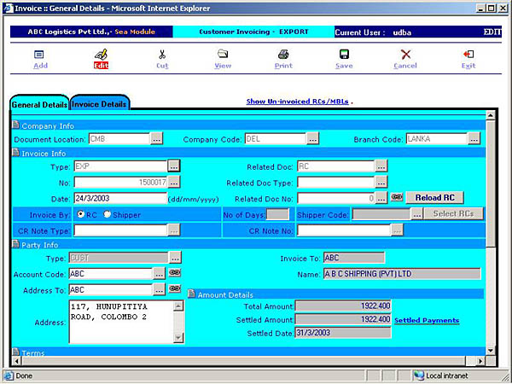The image size is (512, 384).
Task: Click the No of Days field
Action: pyautogui.click(x=277, y=214)
